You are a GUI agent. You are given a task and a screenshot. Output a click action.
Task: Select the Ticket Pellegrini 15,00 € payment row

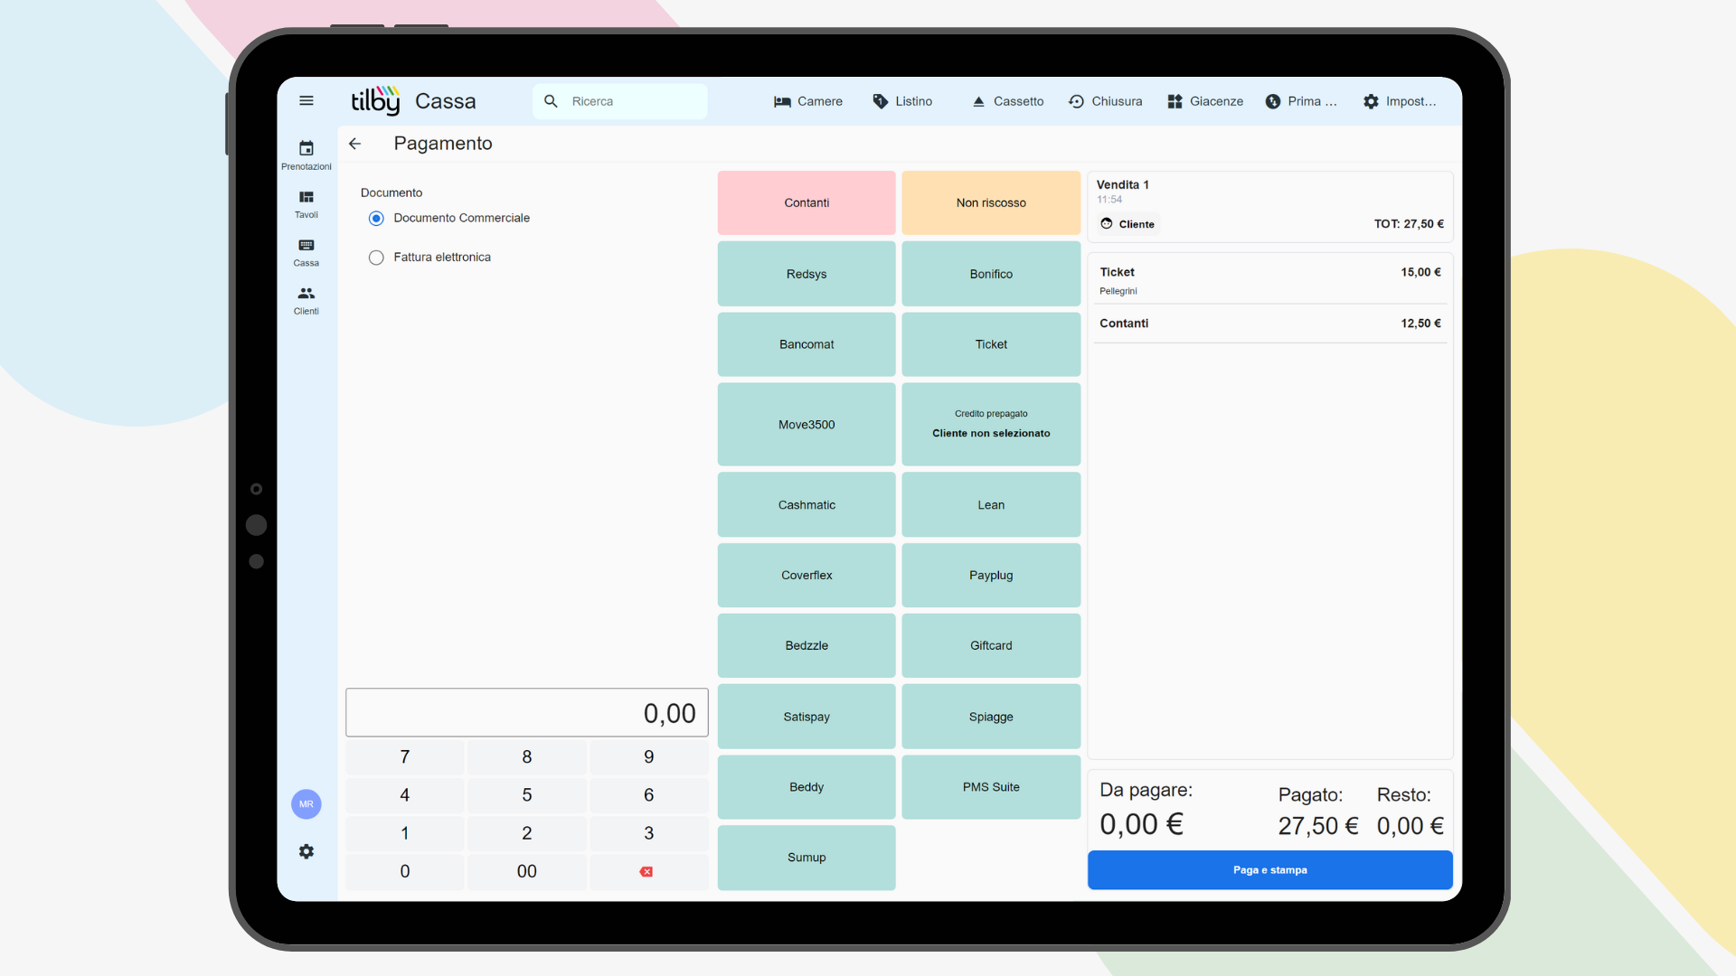(x=1269, y=280)
